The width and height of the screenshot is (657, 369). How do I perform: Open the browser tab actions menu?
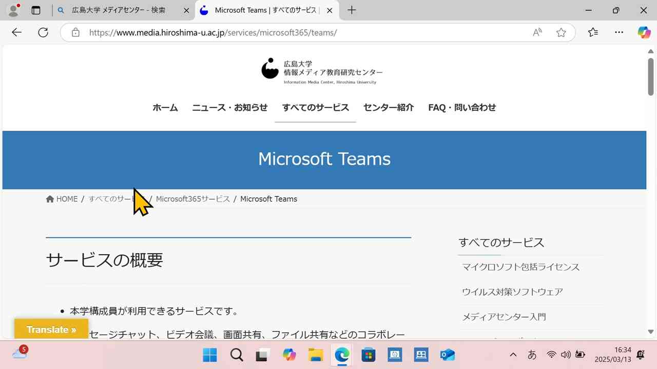click(x=35, y=10)
